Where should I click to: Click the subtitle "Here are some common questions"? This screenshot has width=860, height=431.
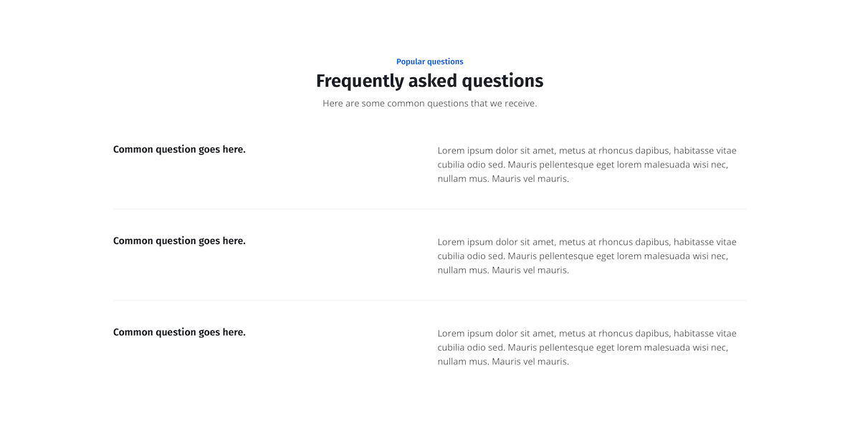point(429,103)
